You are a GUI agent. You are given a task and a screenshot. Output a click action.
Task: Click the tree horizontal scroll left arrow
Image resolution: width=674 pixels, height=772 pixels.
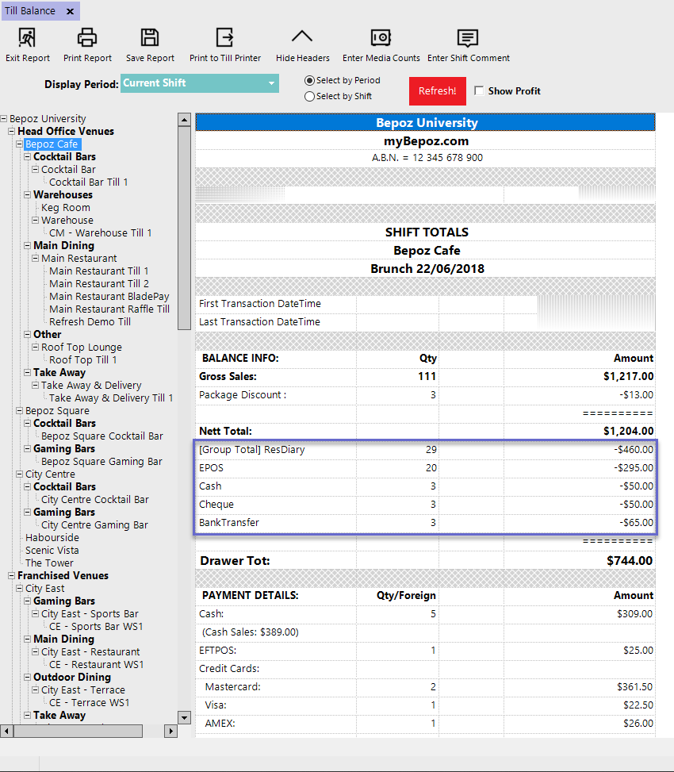[x=6, y=731]
